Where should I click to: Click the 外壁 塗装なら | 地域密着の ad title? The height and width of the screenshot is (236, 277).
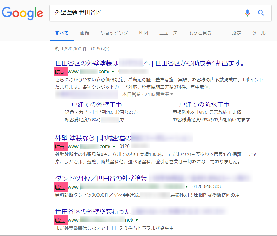click(x=93, y=138)
